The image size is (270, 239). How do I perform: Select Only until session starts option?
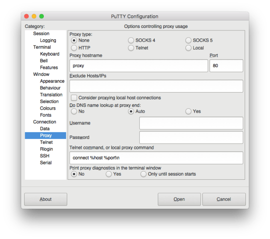[144, 174]
